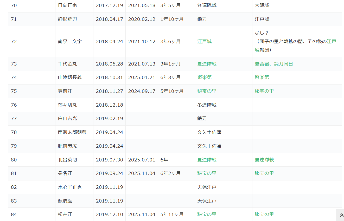Screen dimensions: 344x221
Task: Open the last-column 夏連隊戦 link in row 80
Action: [264, 160]
